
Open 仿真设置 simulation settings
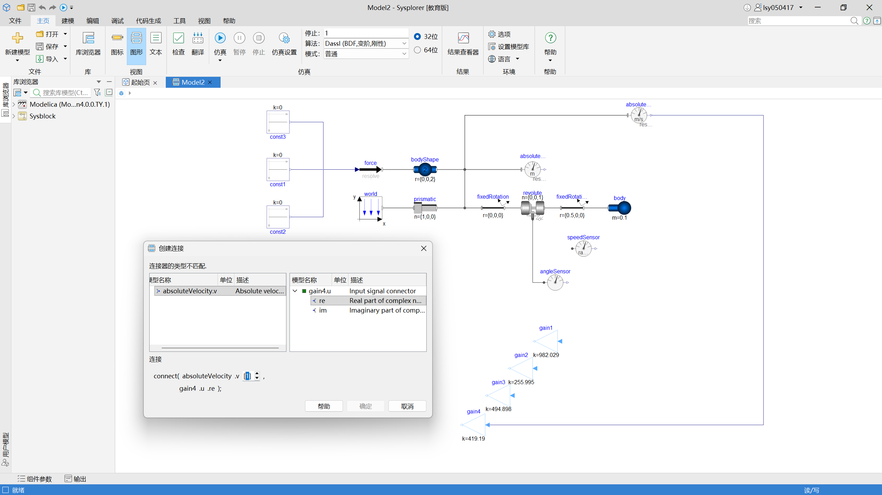284,44
